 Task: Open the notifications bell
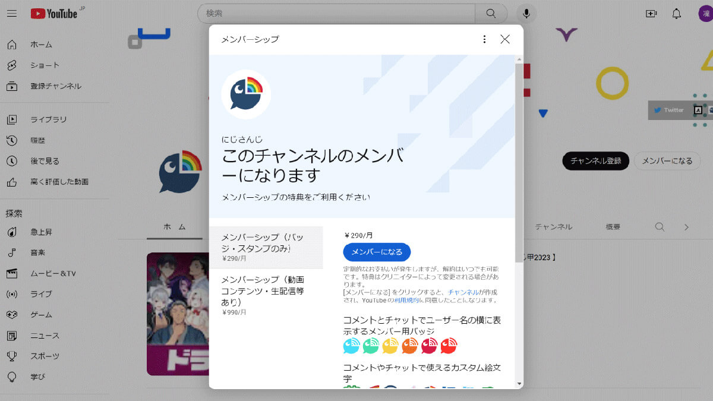tap(676, 13)
